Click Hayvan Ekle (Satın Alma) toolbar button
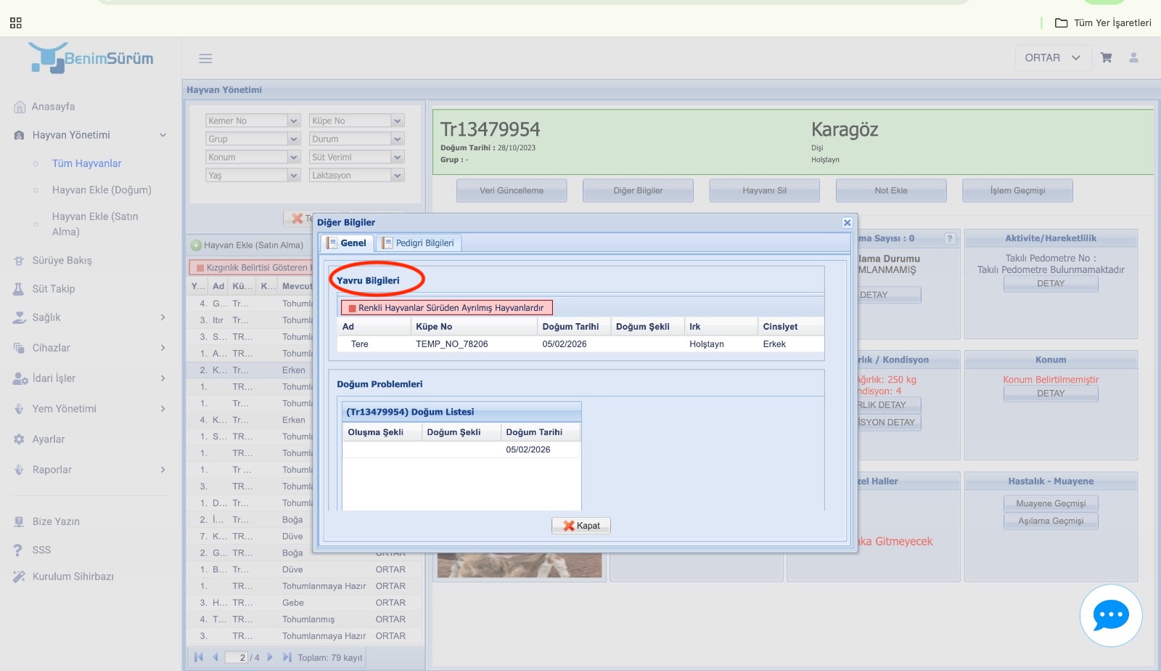The width and height of the screenshot is (1161, 671). [247, 245]
